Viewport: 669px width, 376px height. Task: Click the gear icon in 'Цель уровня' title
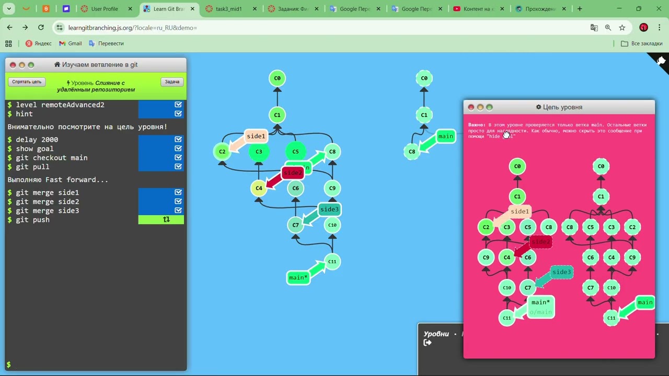538,107
